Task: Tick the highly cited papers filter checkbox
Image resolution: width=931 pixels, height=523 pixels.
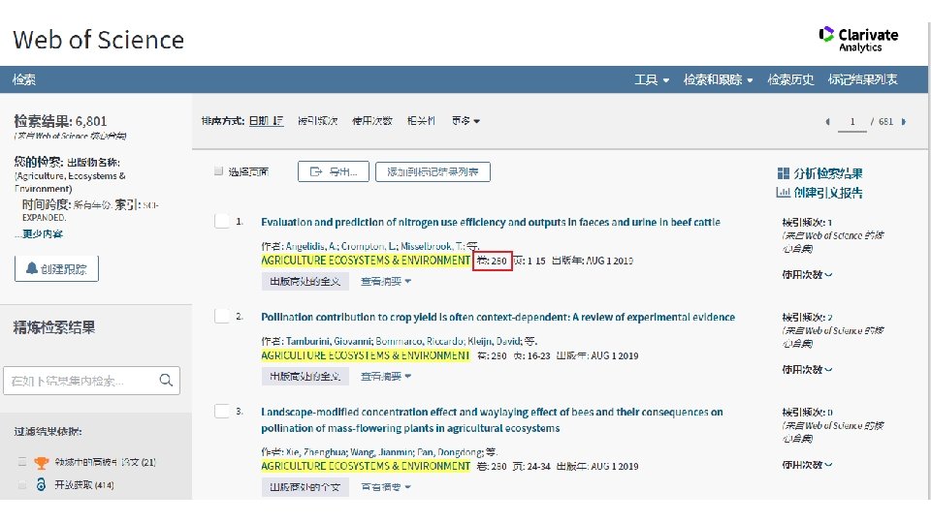Action: click(22, 461)
